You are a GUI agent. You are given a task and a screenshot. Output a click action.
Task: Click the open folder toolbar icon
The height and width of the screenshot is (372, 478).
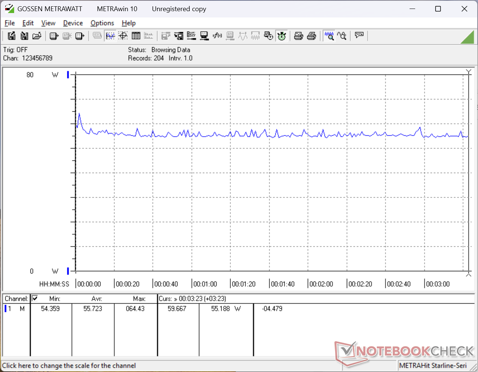(37, 36)
